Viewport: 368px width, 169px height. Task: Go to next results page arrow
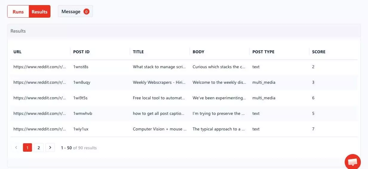point(50,147)
